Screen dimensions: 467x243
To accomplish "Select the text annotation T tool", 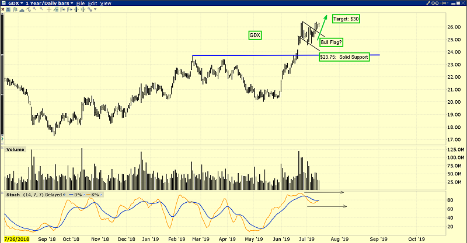I will [8, 9].
